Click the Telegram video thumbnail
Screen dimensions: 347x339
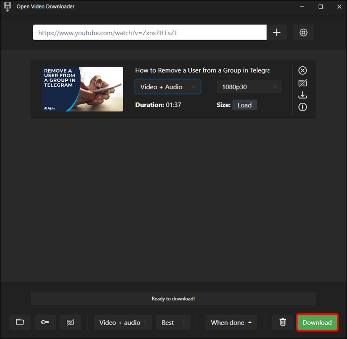(x=82, y=89)
